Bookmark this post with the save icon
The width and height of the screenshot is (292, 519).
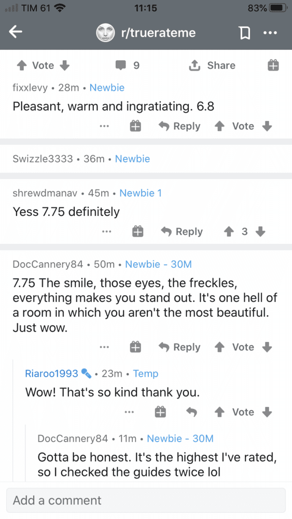244,33
